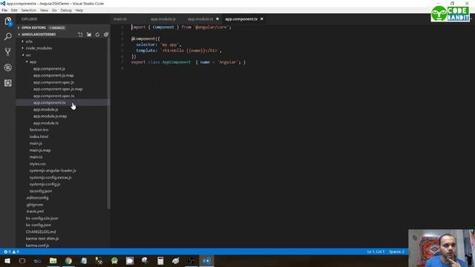The width and height of the screenshot is (475, 267).
Task: Open the File menu
Action: (4, 10)
